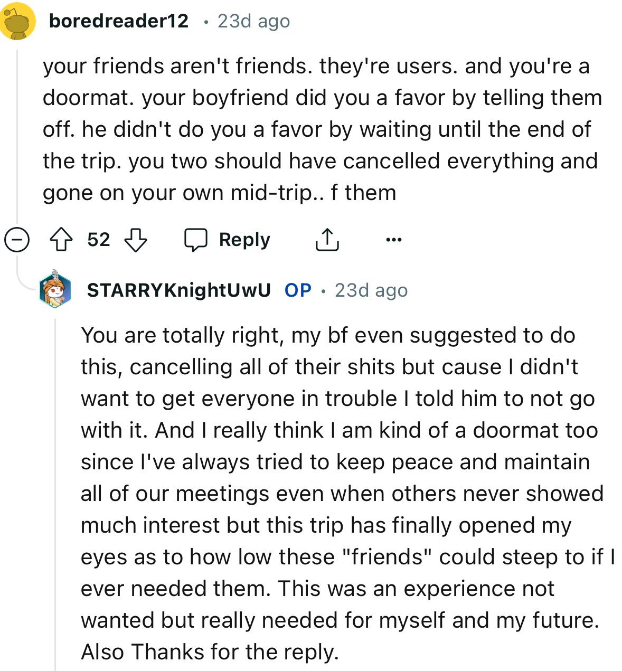Screen dimensions: 622x671
Task: Downvote boredreader12's comment
Action: (136, 239)
